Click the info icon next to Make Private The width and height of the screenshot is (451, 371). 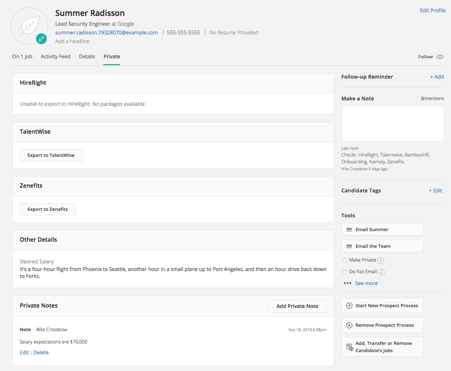[x=381, y=260]
